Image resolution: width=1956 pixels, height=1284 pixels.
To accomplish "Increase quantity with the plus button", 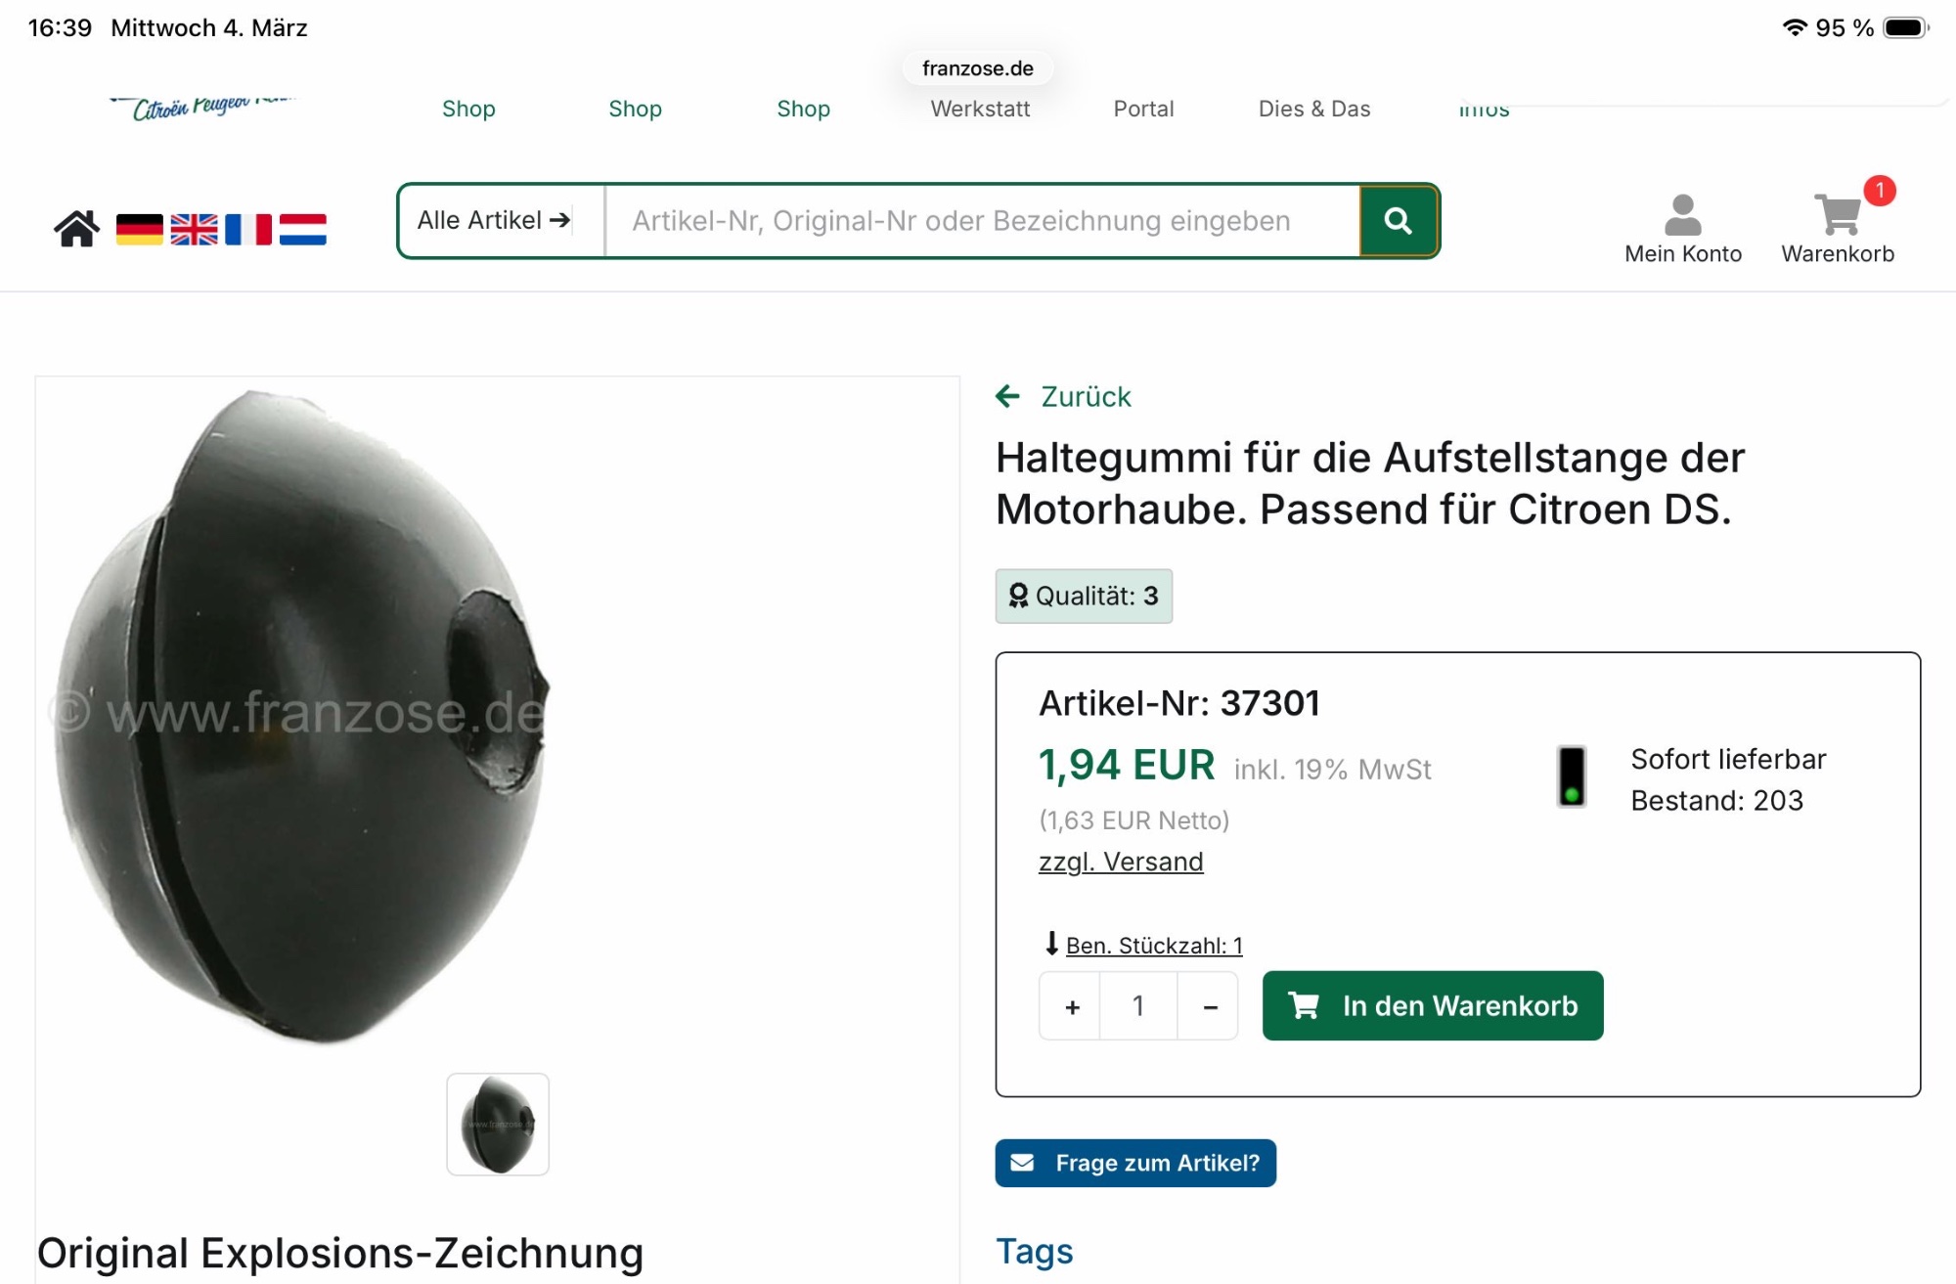I will (x=1072, y=1006).
